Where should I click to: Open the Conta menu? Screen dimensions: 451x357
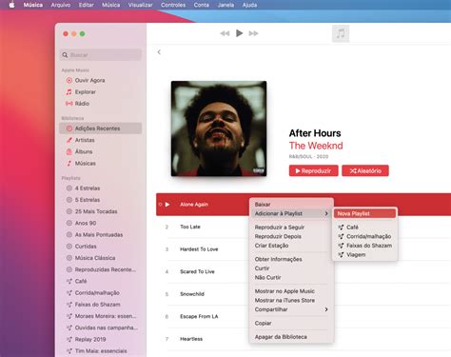click(x=202, y=5)
